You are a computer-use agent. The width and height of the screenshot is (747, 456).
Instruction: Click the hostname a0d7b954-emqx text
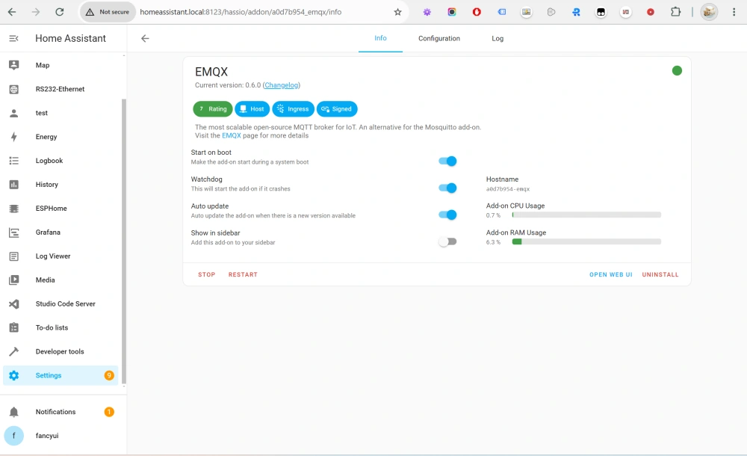coord(508,189)
